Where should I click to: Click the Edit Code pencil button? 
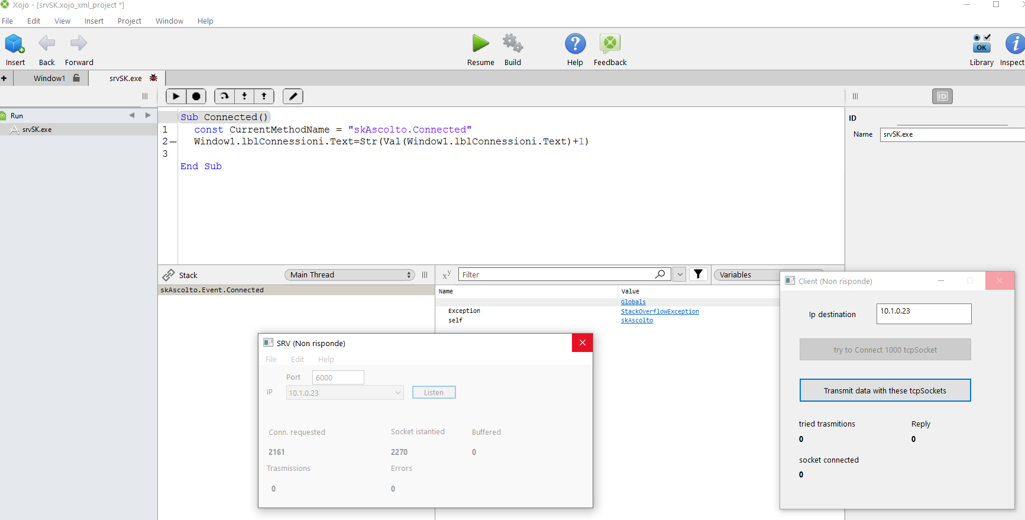coord(293,96)
